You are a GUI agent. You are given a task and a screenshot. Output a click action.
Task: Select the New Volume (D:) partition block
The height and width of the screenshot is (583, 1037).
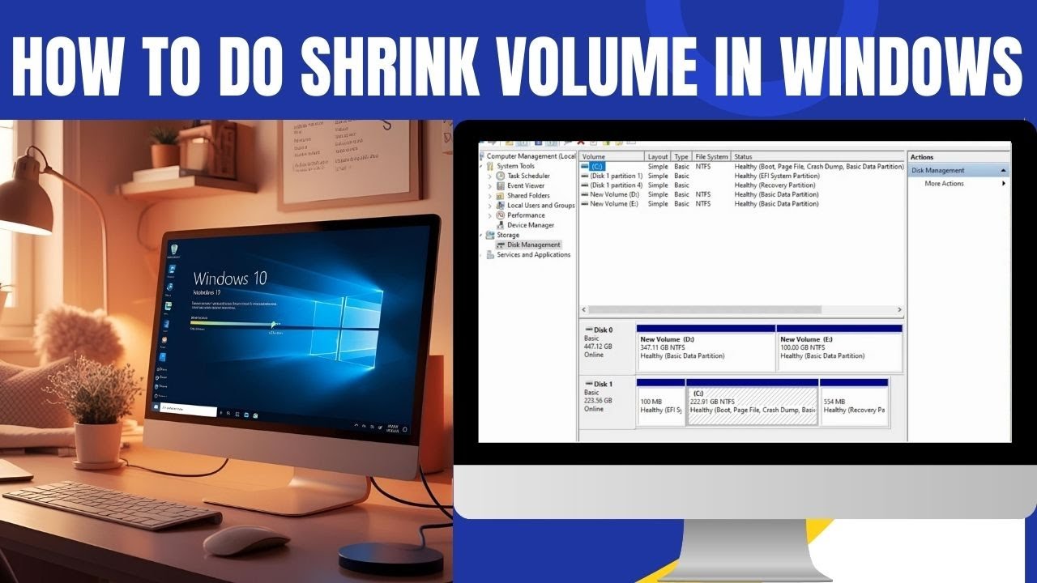(x=706, y=348)
